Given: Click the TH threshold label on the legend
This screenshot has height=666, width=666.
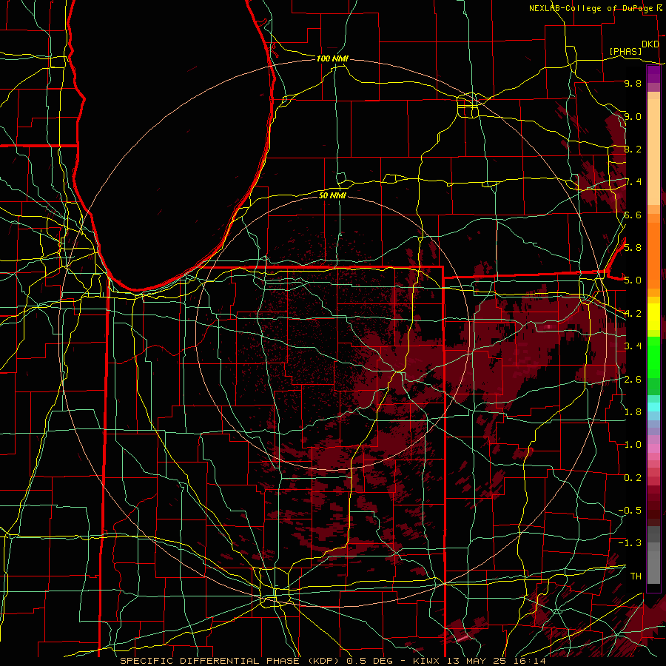Looking at the screenshot, I should click(636, 576).
